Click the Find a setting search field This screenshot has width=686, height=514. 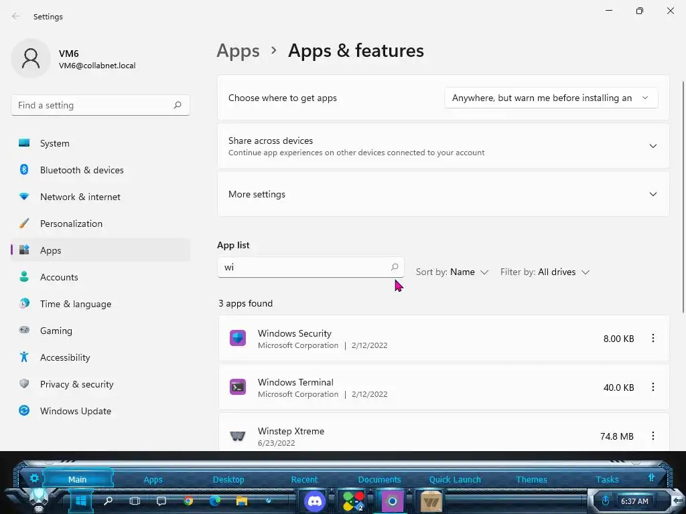100,105
